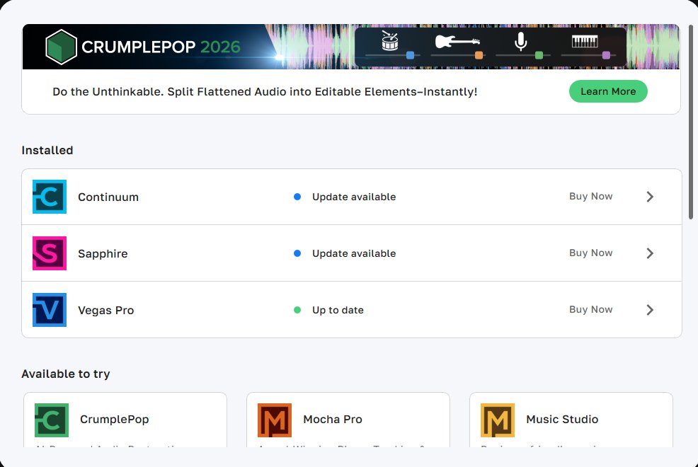Click the drum icon in banner

point(390,40)
